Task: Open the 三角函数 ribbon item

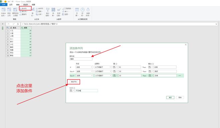Action: tap(67, 9)
